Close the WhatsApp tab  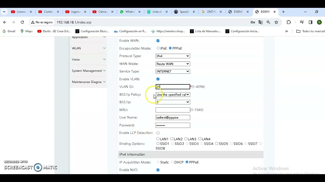tap(139, 12)
